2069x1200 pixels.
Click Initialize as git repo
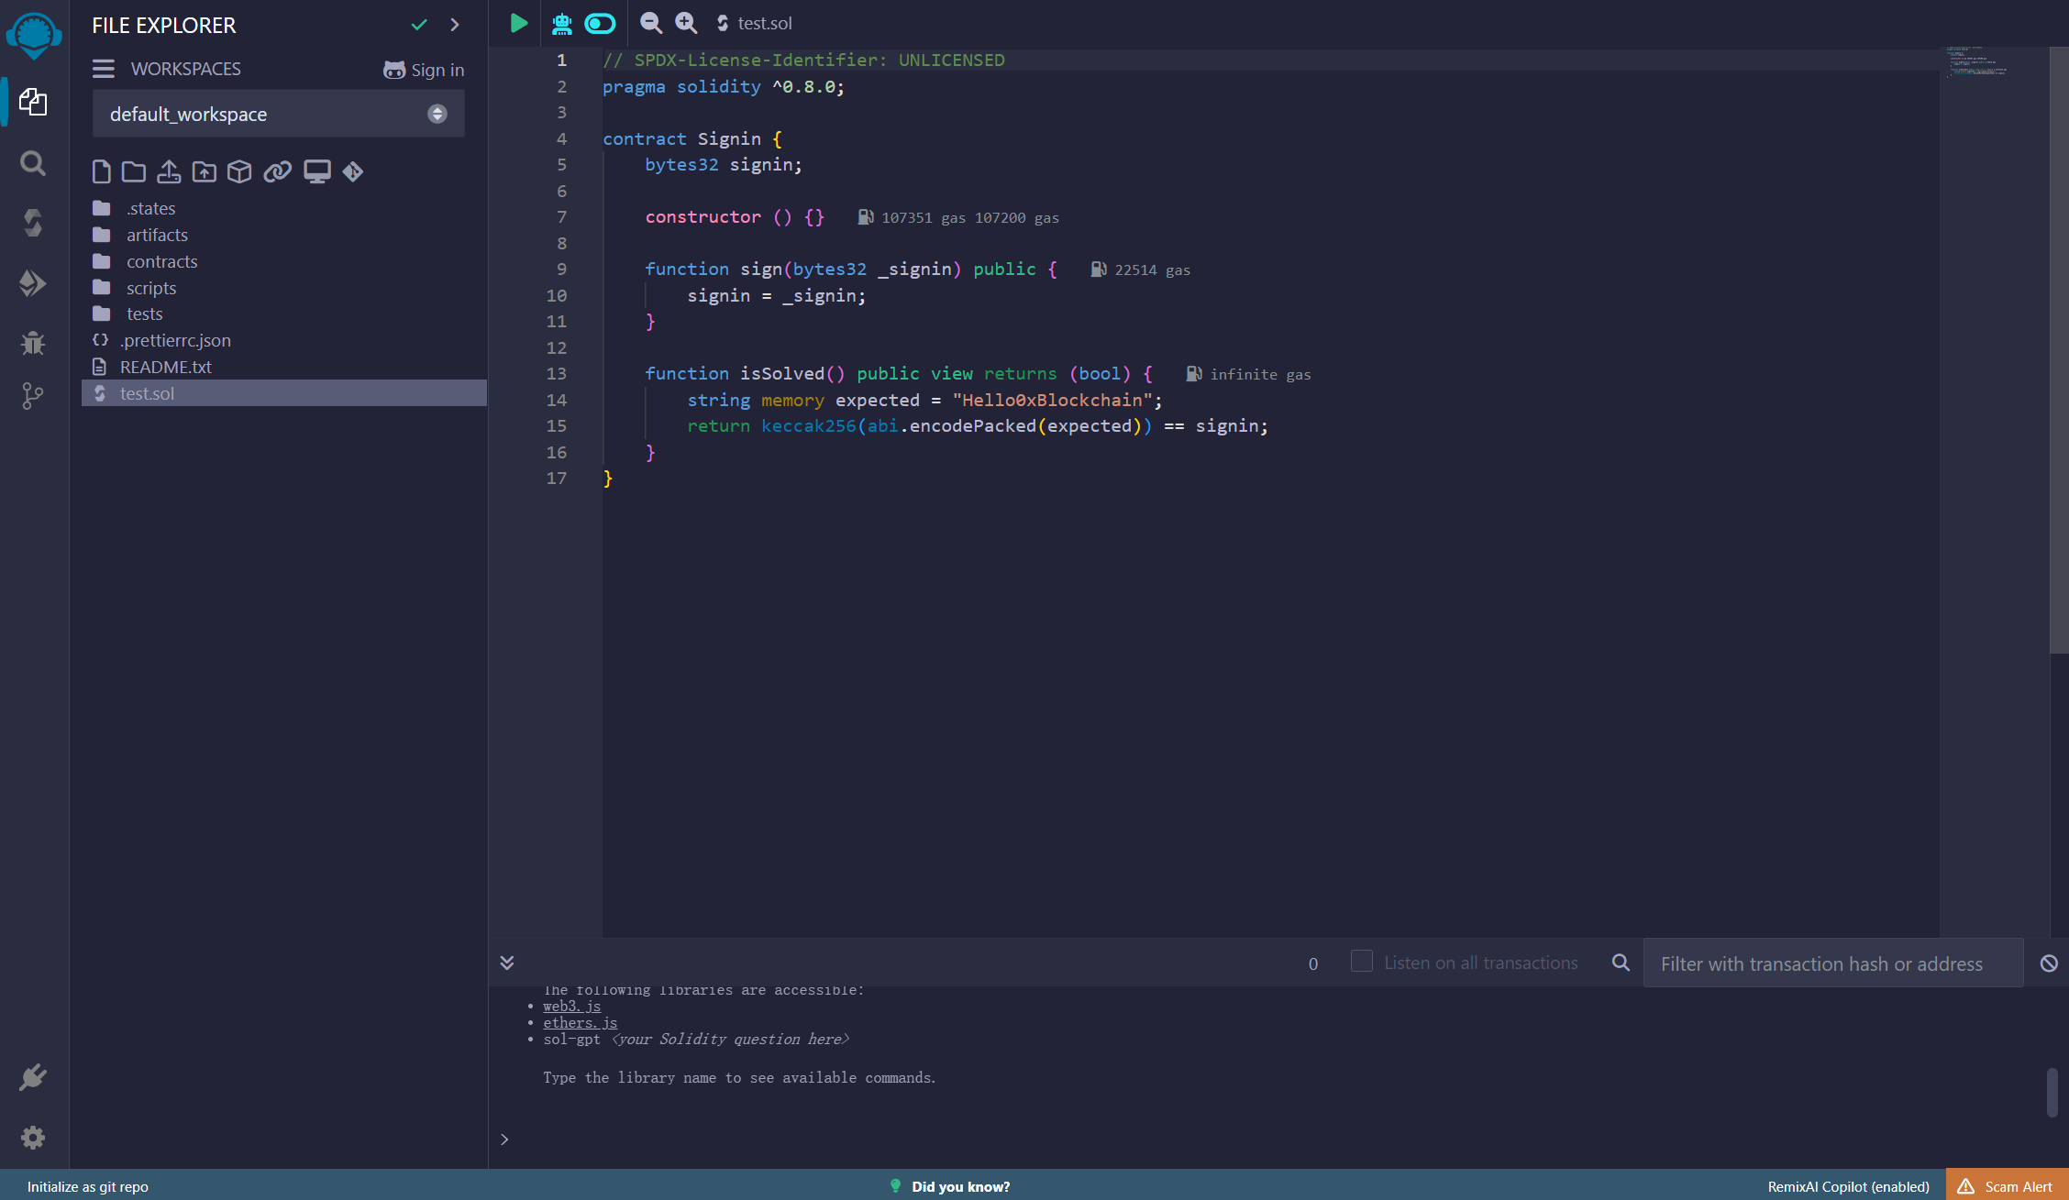[88, 1186]
